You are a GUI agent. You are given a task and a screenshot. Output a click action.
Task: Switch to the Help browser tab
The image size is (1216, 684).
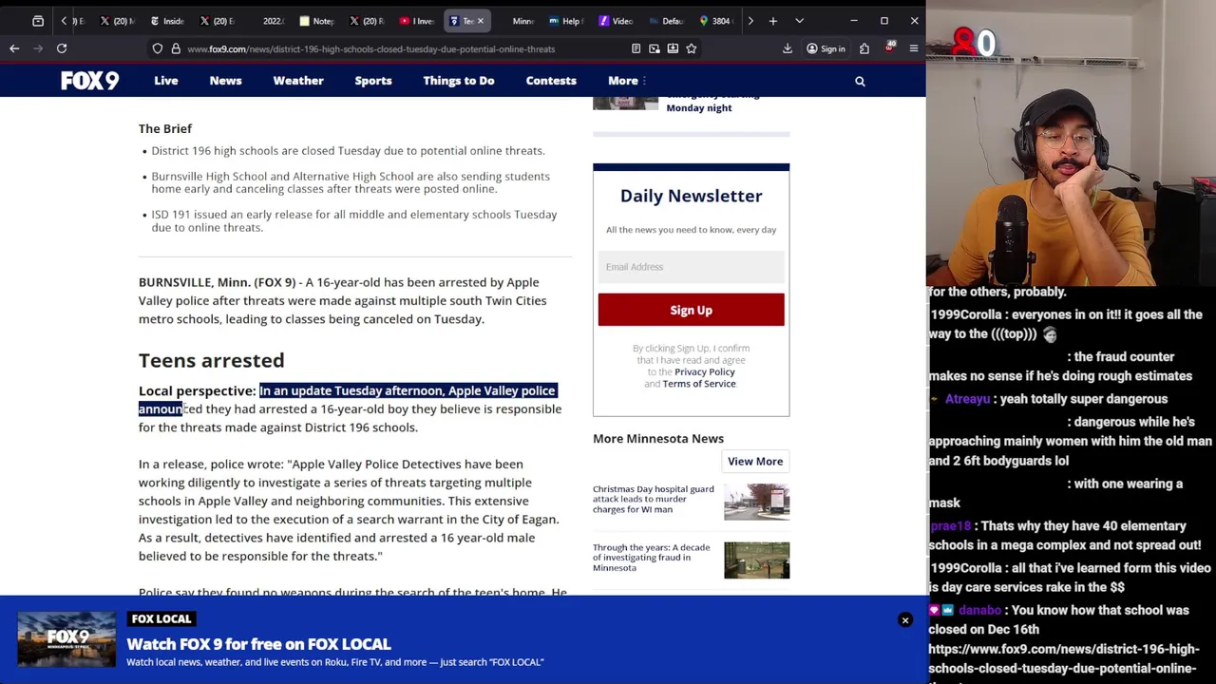click(566, 21)
